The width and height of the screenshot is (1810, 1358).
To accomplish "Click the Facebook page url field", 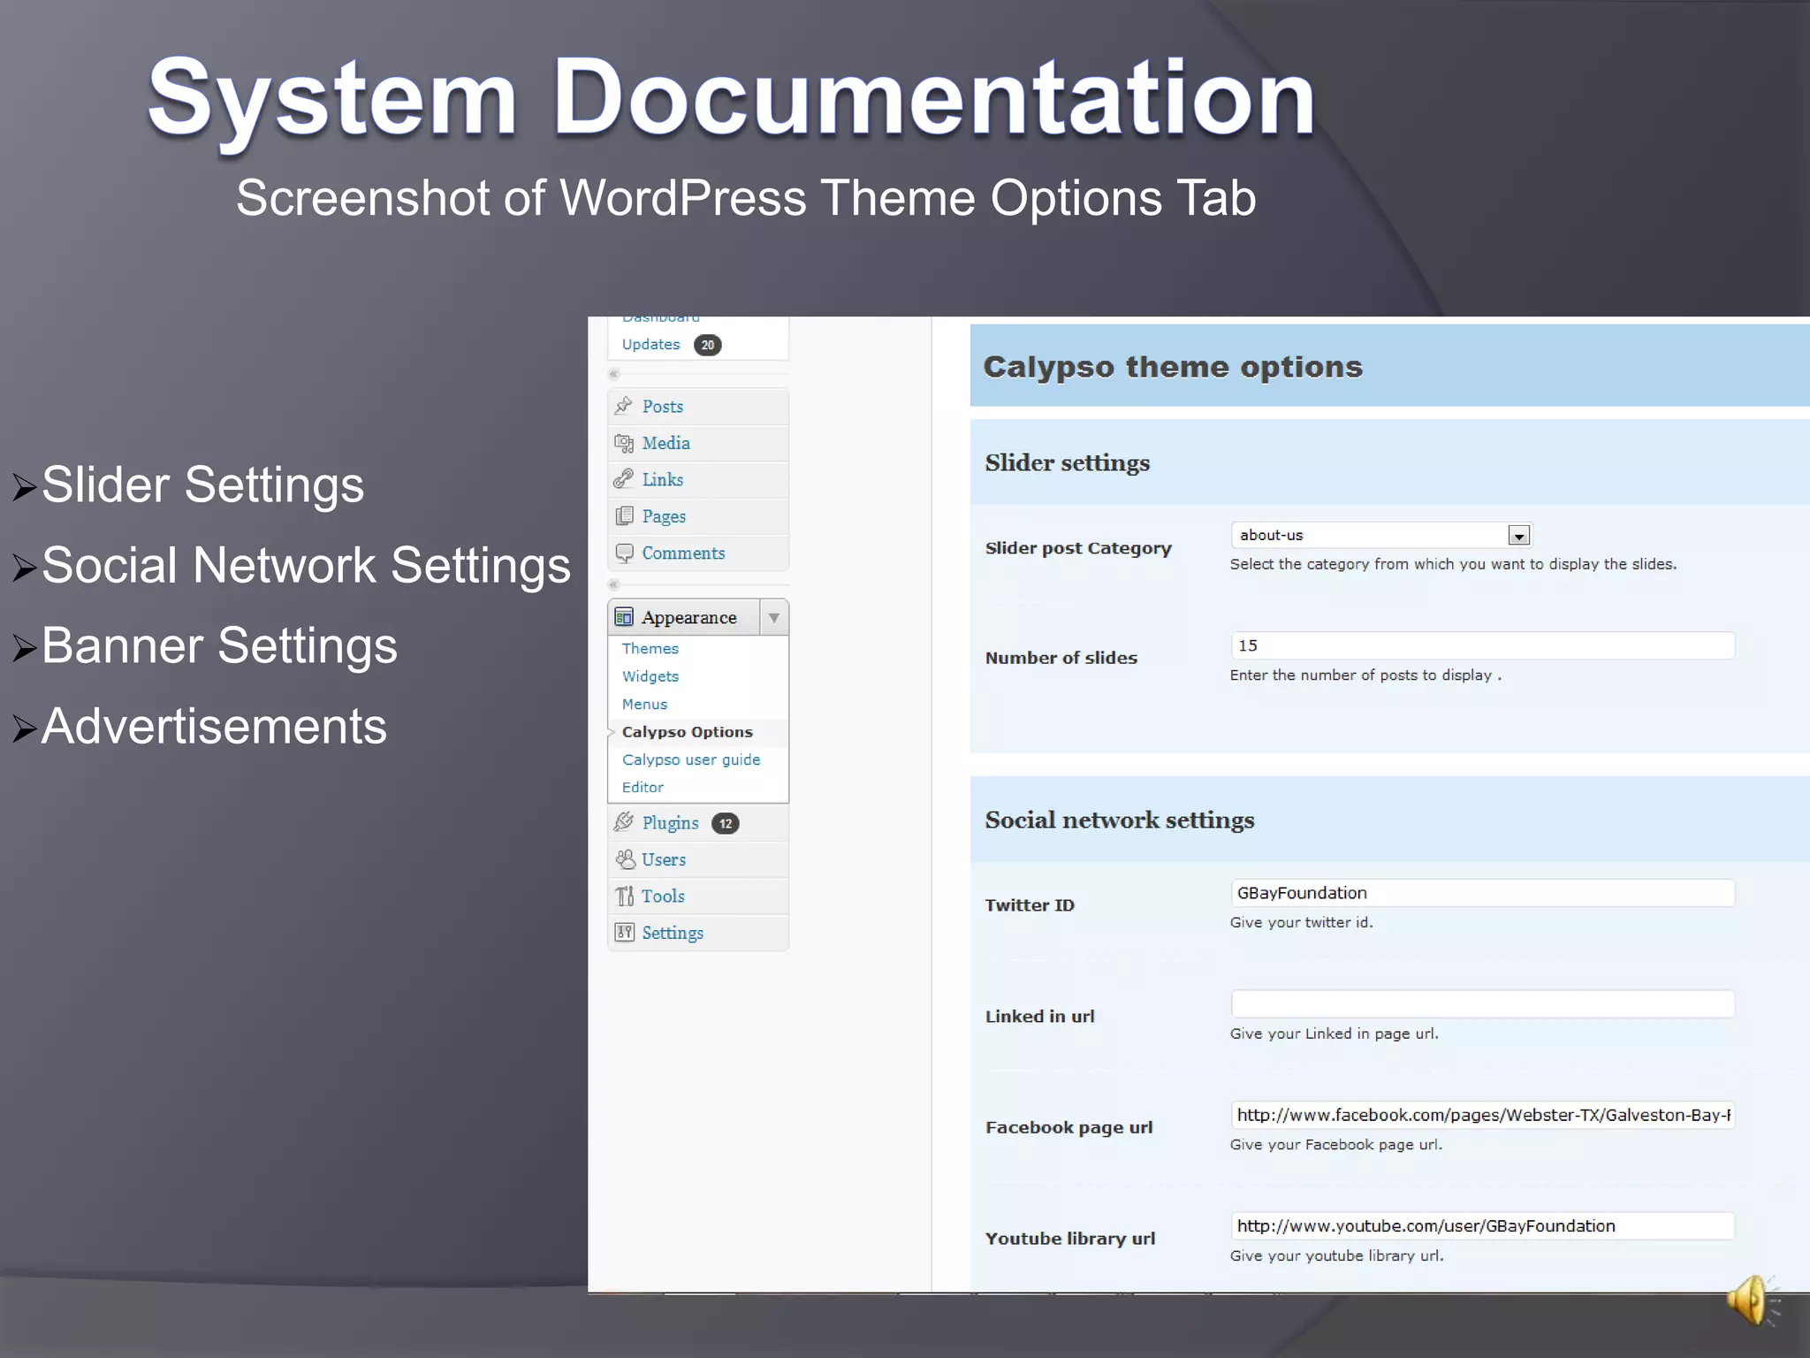I will pyautogui.click(x=1482, y=1115).
